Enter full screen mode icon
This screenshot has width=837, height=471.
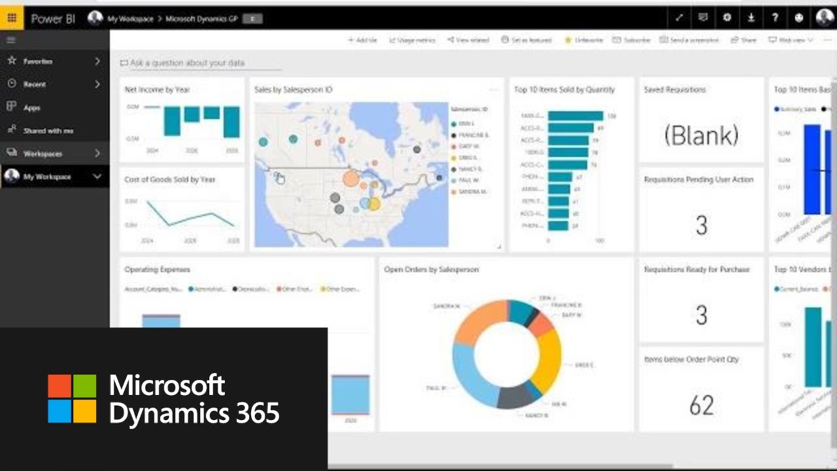tap(679, 18)
